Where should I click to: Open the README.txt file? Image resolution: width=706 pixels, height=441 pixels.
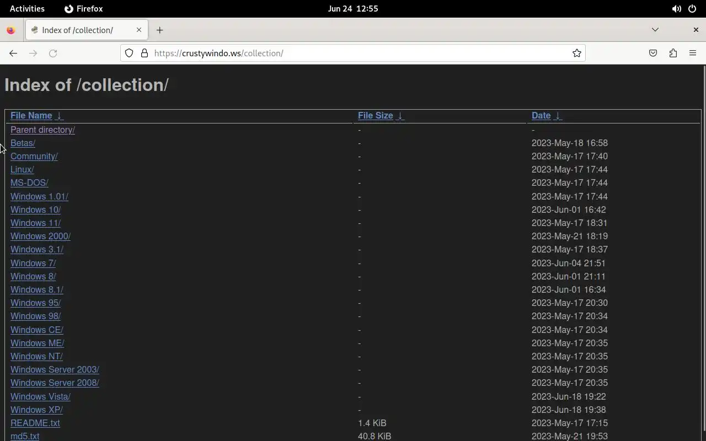click(x=35, y=423)
